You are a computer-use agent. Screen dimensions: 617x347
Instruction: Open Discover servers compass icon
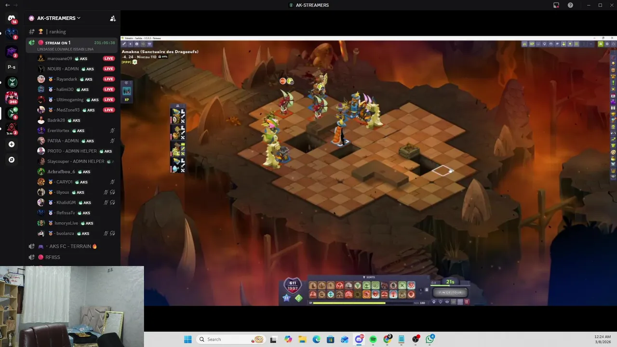(12, 160)
